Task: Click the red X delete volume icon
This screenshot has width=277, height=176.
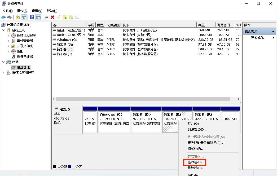Action: (x=52, y=17)
